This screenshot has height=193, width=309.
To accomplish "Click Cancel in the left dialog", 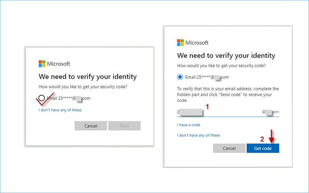I will click(x=91, y=126).
